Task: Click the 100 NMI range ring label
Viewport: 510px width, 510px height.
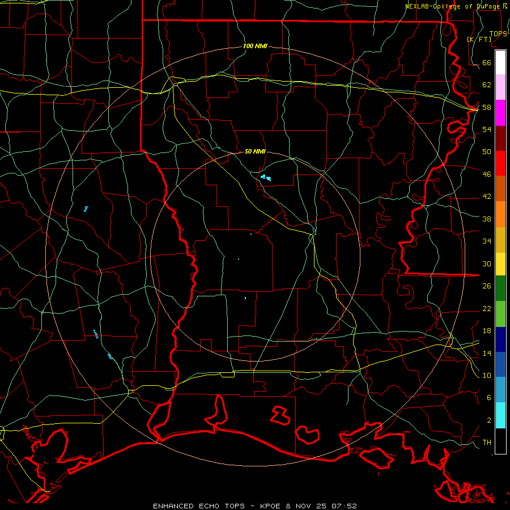Action: [255, 46]
